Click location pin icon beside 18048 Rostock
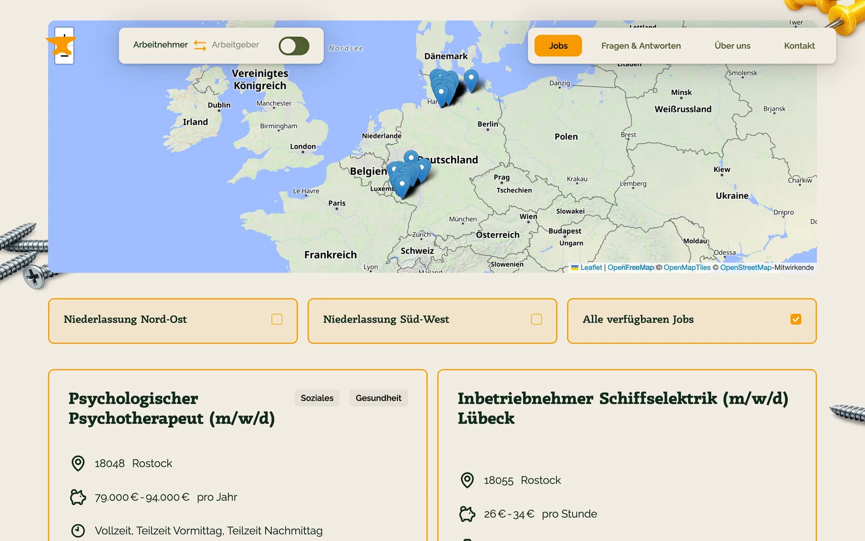The width and height of the screenshot is (865, 541). (x=78, y=464)
